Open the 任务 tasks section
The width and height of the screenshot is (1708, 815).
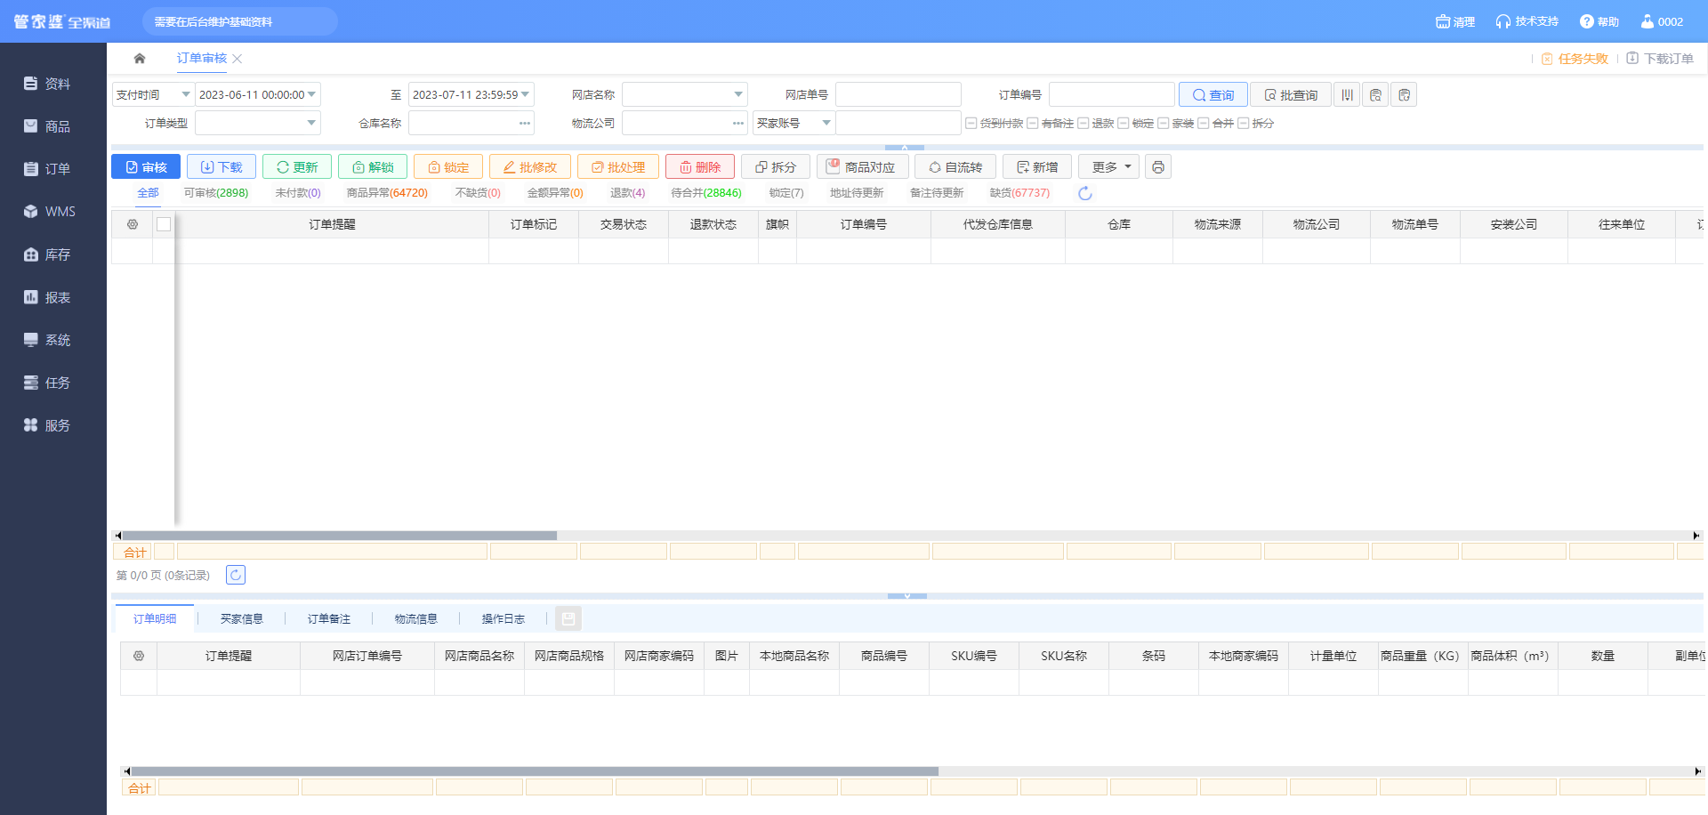tap(47, 383)
